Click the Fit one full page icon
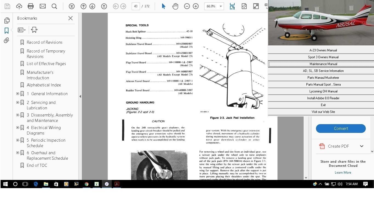 pyautogui.click(x=244, y=6)
